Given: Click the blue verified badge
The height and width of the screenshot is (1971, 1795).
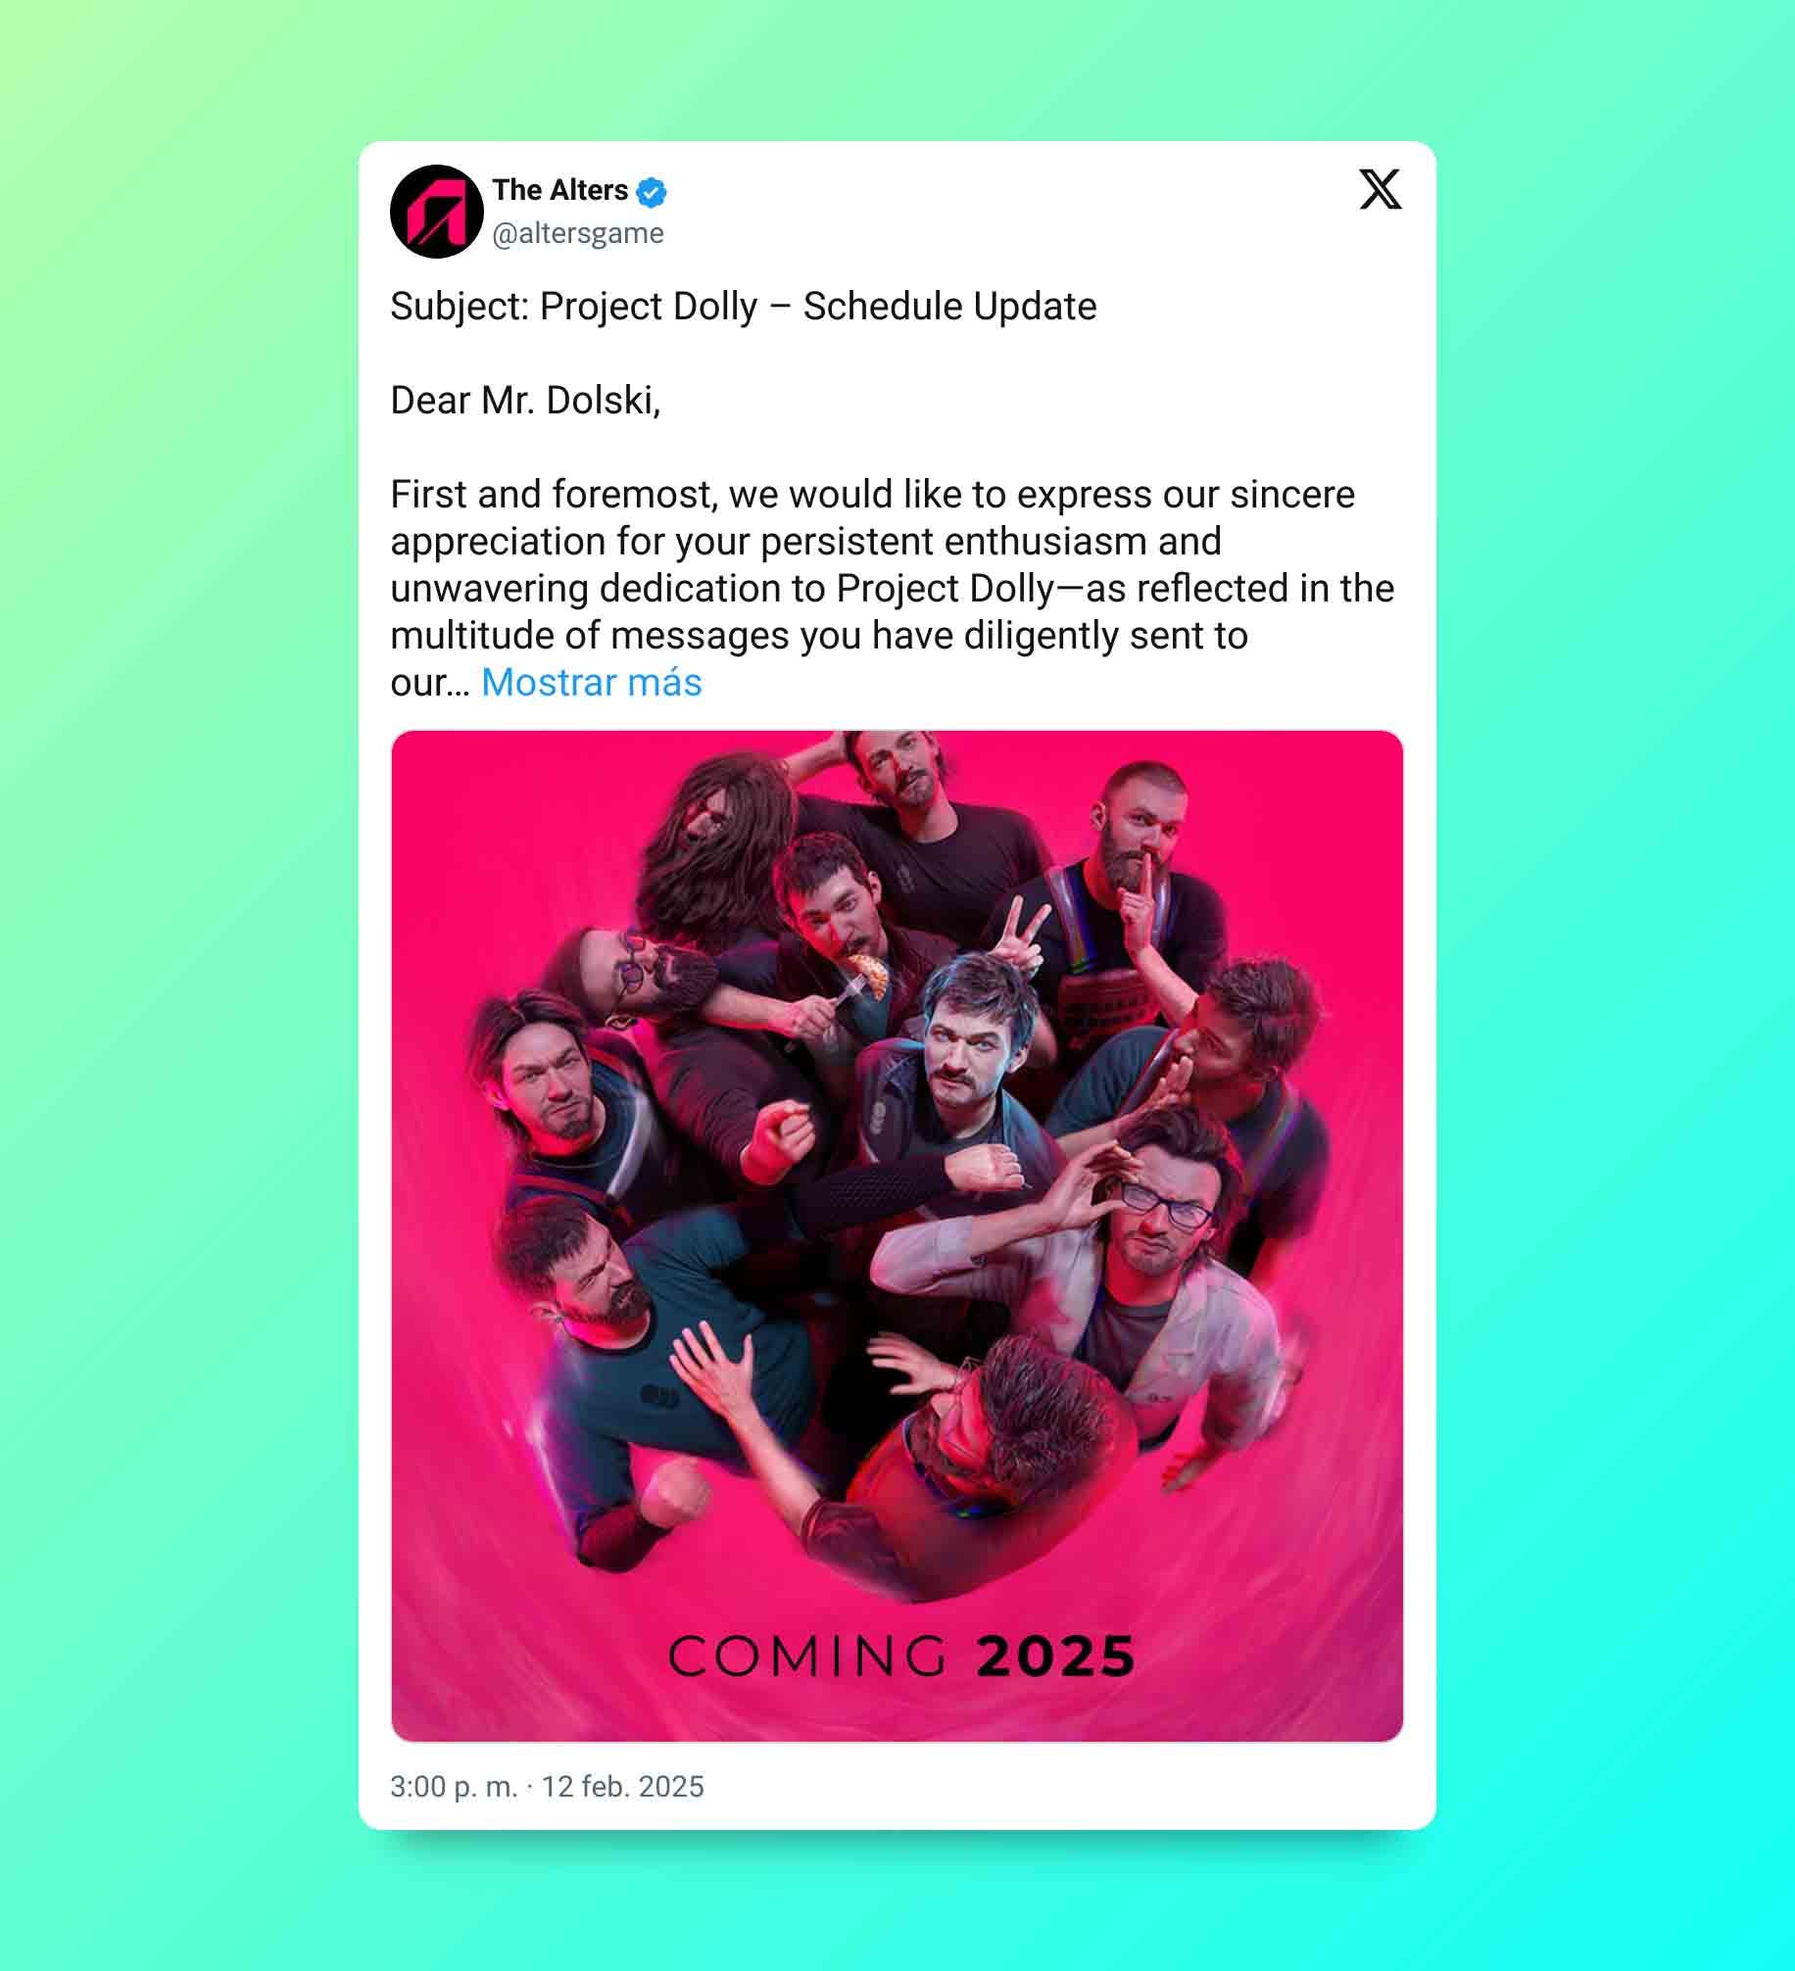Looking at the screenshot, I should click(652, 192).
